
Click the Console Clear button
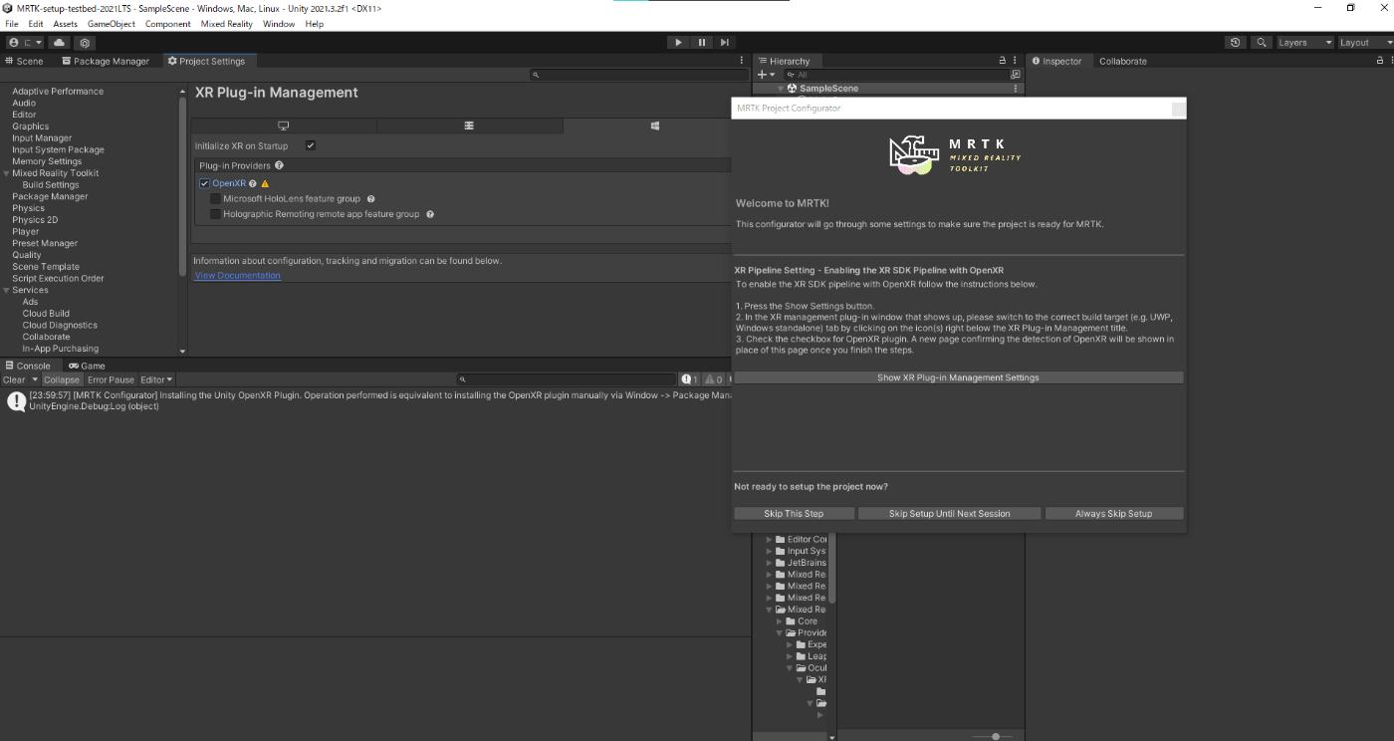point(14,379)
